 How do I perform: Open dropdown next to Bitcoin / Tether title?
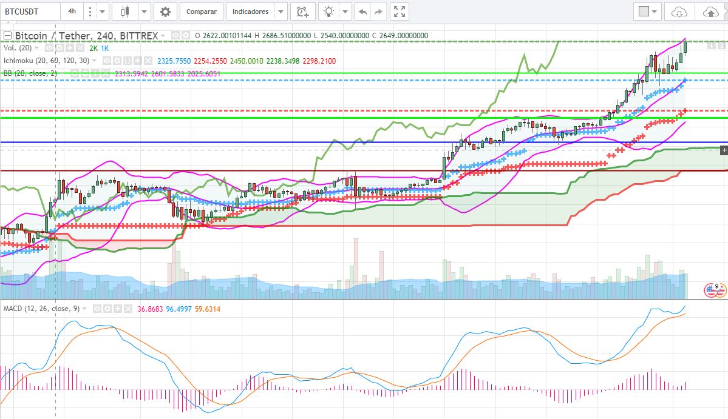coord(163,36)
